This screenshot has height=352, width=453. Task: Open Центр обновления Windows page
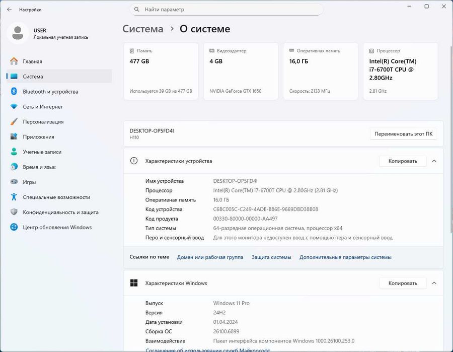click(59, 227)
